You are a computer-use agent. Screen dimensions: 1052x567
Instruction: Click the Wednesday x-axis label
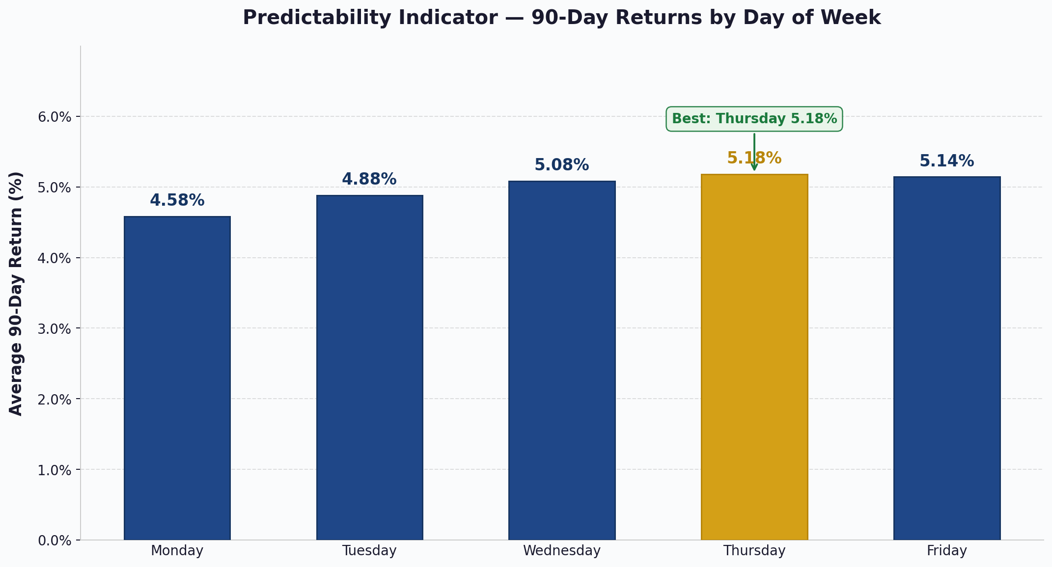562,551
